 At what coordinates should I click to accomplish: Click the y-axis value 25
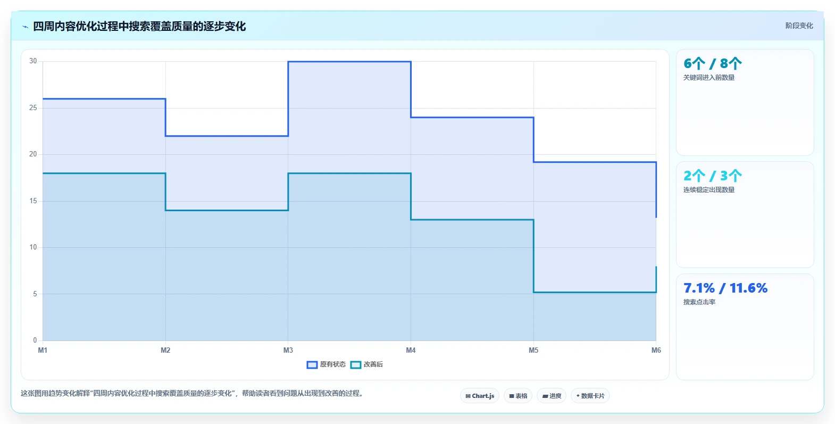[x=33, y=108]
